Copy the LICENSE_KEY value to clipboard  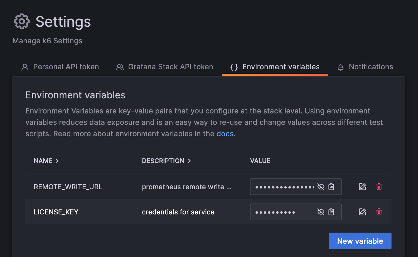pos(332,212)
